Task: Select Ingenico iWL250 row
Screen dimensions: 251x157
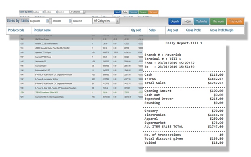Action: pos(81,66)
